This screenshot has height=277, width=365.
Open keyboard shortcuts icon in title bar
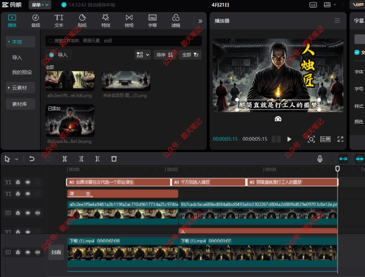point(313,5)
